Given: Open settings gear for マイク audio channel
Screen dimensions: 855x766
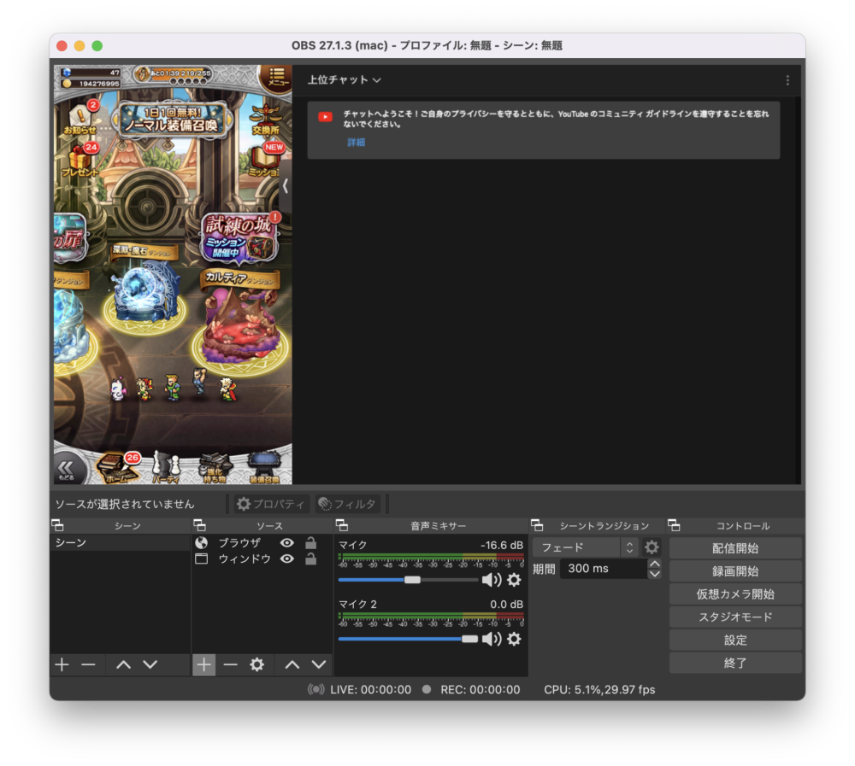Looking at the screenshot, I should coord(514,580).
